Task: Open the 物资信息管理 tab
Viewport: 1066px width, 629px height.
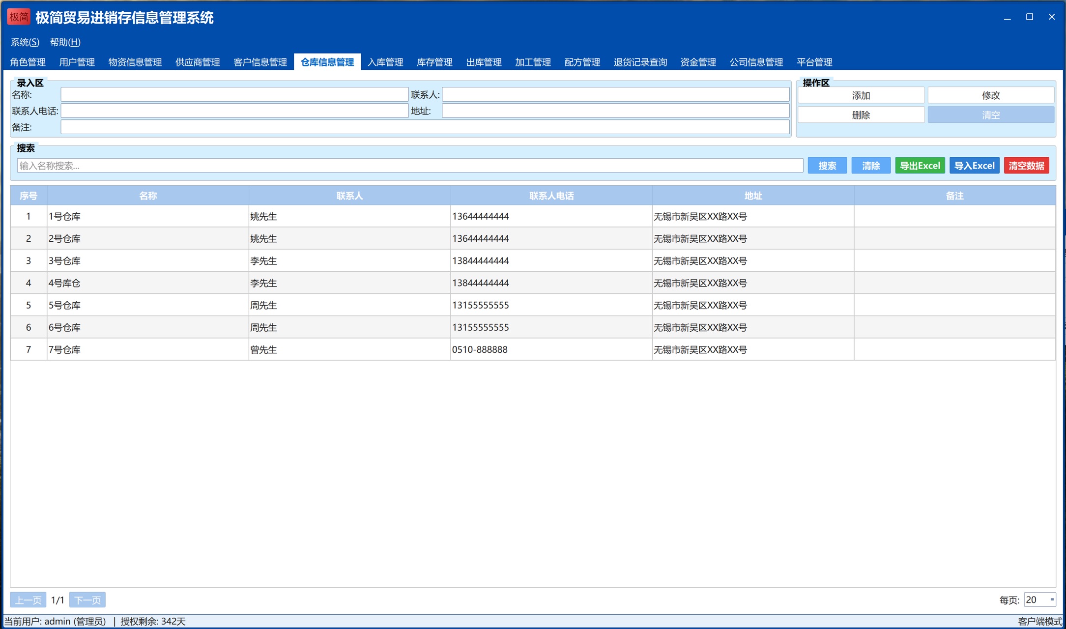Action: 135,62
